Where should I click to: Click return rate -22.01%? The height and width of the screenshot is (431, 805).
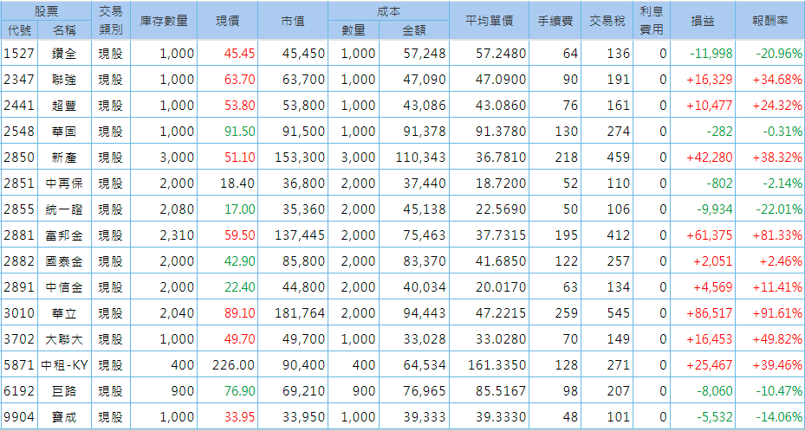[x=779, y=209]
